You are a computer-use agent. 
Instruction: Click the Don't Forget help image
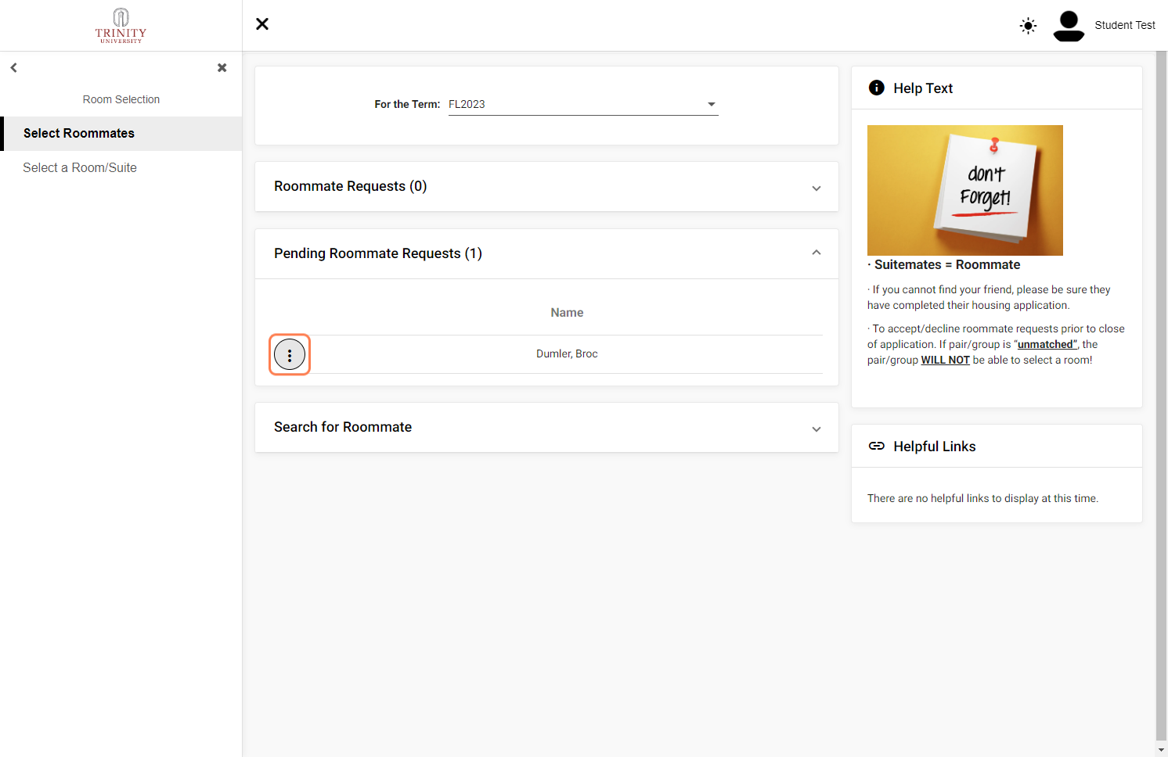pyautogui.click(x=965, y=190)
